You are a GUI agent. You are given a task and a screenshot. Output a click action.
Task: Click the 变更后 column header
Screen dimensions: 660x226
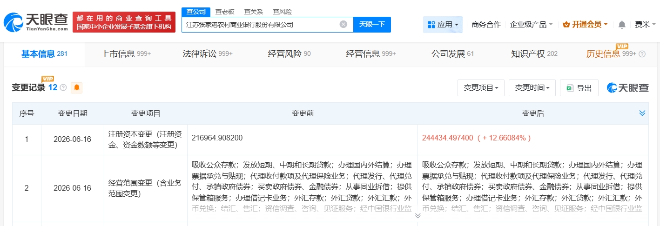pos(533,113)
